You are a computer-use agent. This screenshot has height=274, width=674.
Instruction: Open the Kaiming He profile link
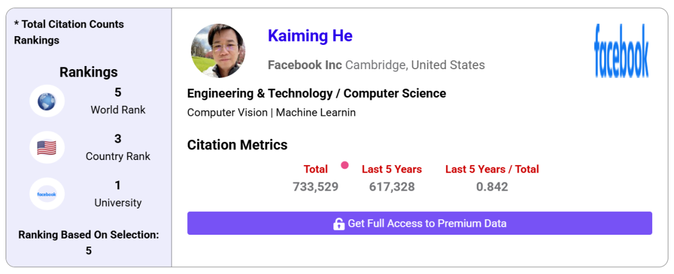point(310,35)
